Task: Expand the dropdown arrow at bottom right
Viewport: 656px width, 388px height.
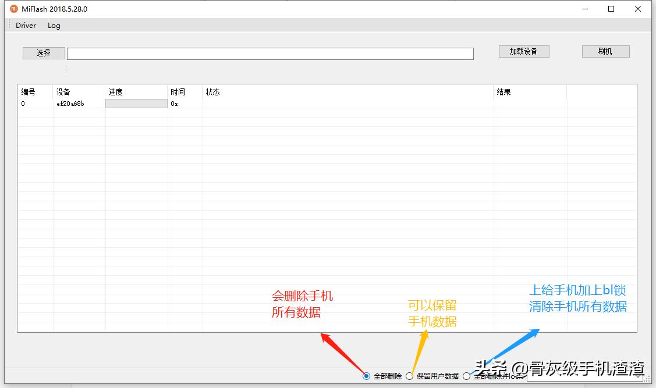Action: click(639, 376)
